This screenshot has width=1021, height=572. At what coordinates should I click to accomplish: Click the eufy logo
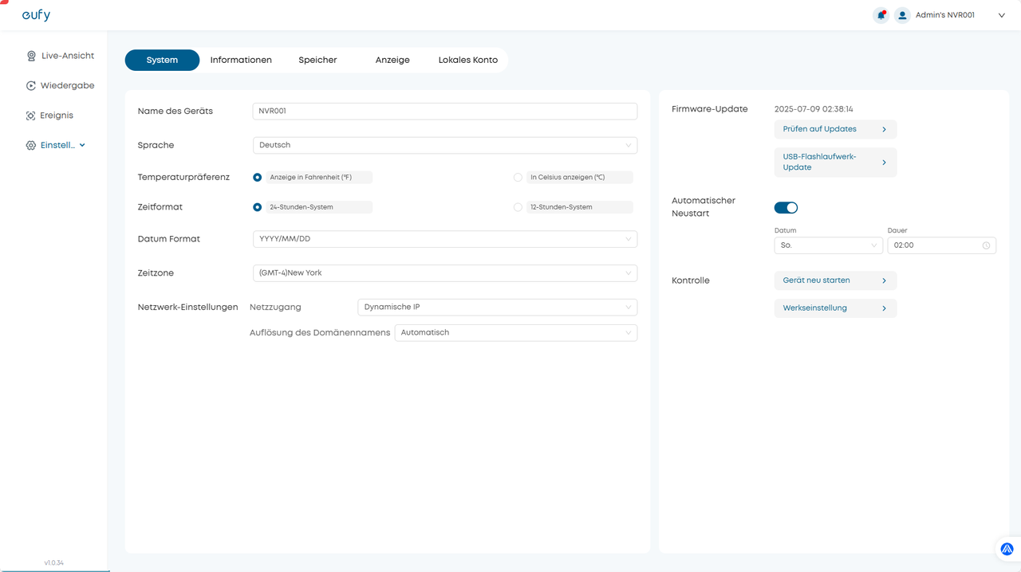click(x=36, y=15)
